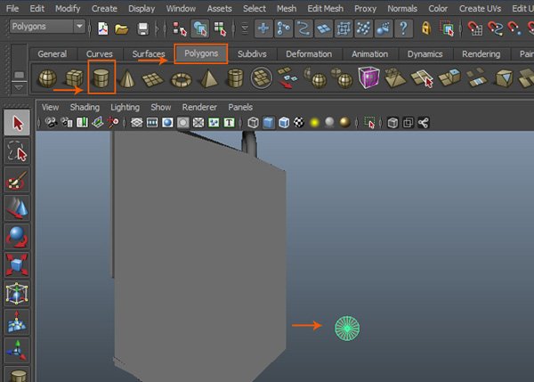
Task: Click the Open Scene folder icon
Action: 121,29
